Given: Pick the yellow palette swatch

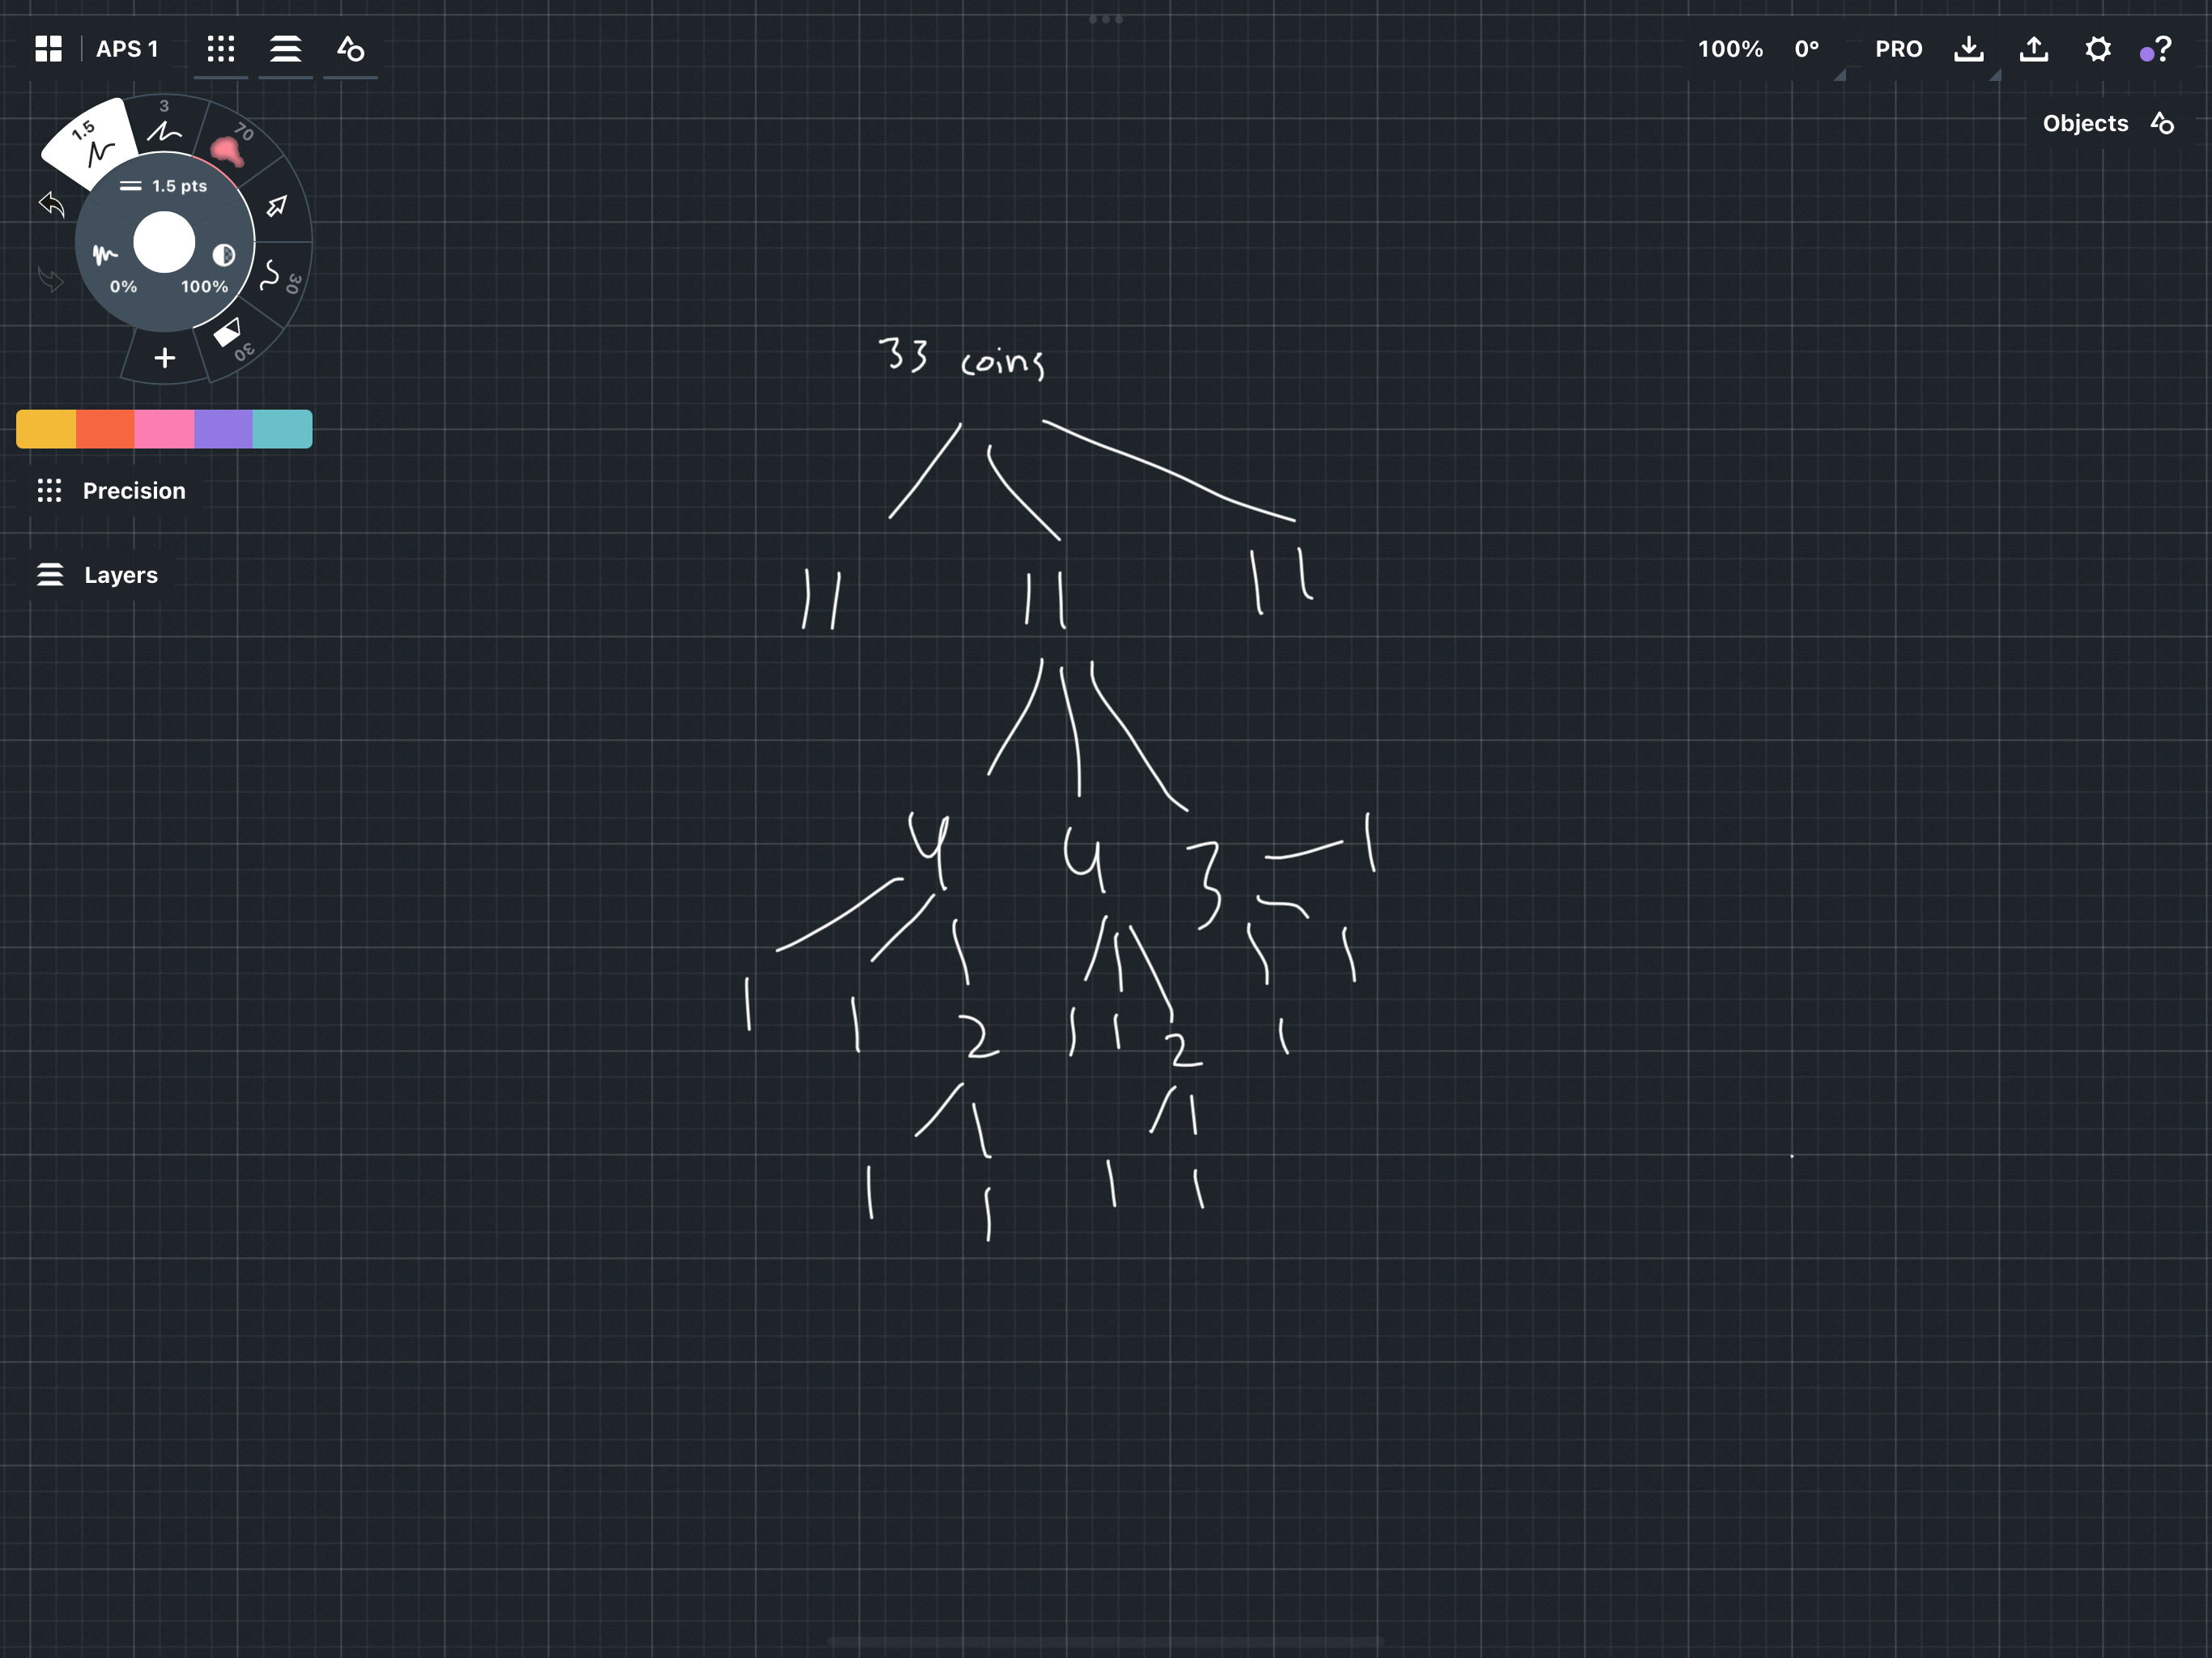Looking at the screenshot, I should tap(46, 429).
